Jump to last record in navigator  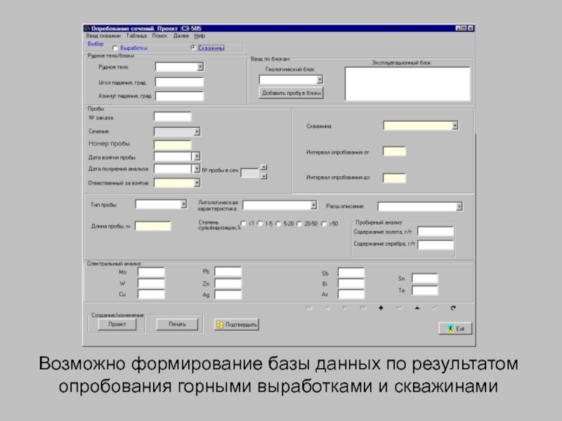coord(362,308)
